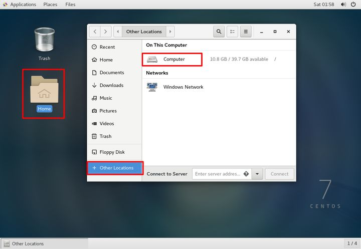Click the search magnifier icon in the toolbar
Image resolution: width=361 pixels, height=249 pixels.
pos(219,32)
